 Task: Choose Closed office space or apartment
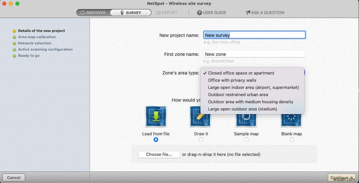[x=252, y=73]
